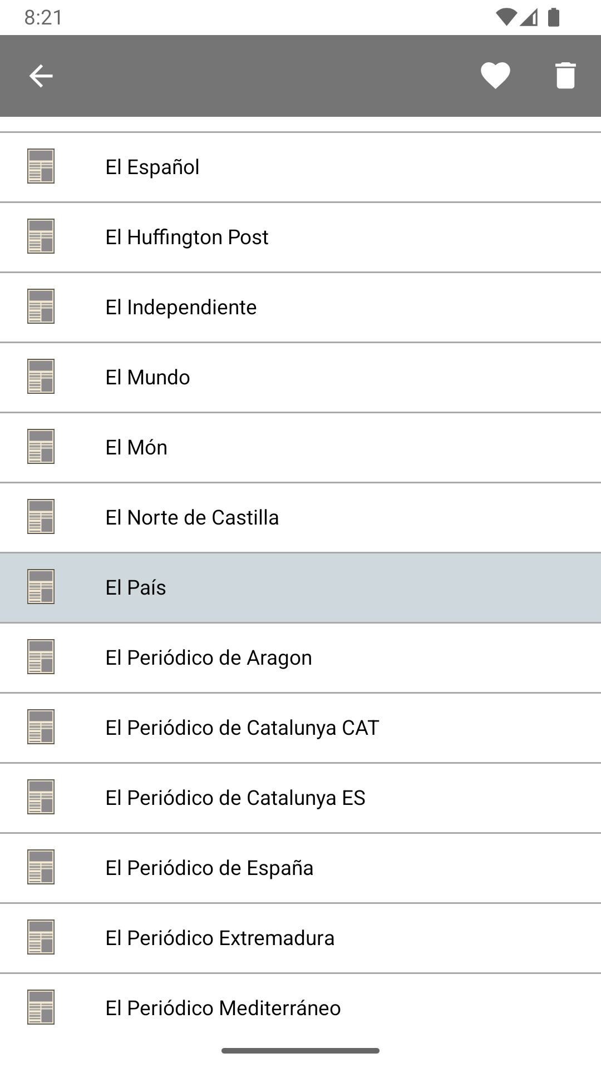Tap the heart favorite icon

point(495,76)
